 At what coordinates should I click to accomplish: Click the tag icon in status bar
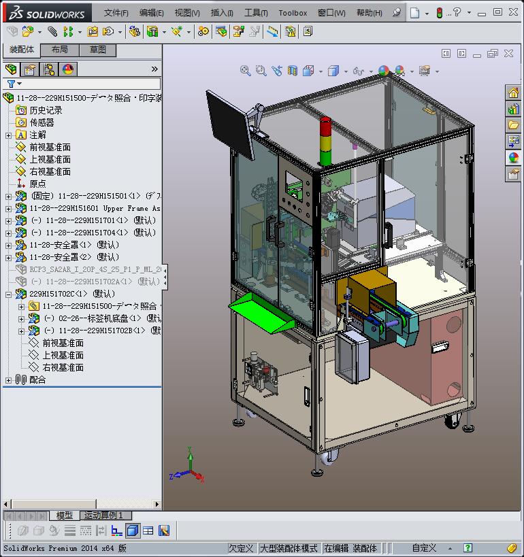[511, 548]
